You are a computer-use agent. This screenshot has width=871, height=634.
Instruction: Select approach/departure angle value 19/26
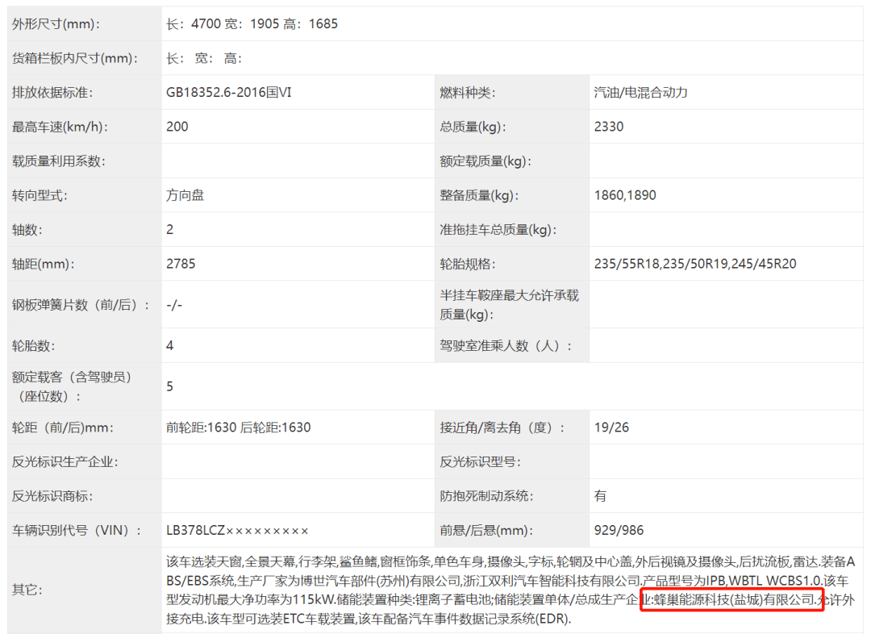[x=611, y=428]
